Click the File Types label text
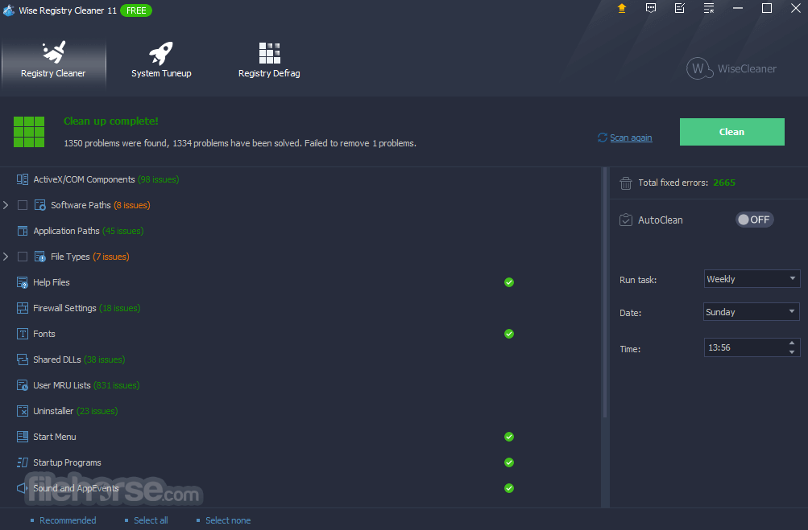The width and height of the screenshot is (808, 530). pos(70,257)
